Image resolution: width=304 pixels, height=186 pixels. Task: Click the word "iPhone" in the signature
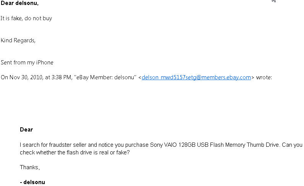tap(45, 63)
